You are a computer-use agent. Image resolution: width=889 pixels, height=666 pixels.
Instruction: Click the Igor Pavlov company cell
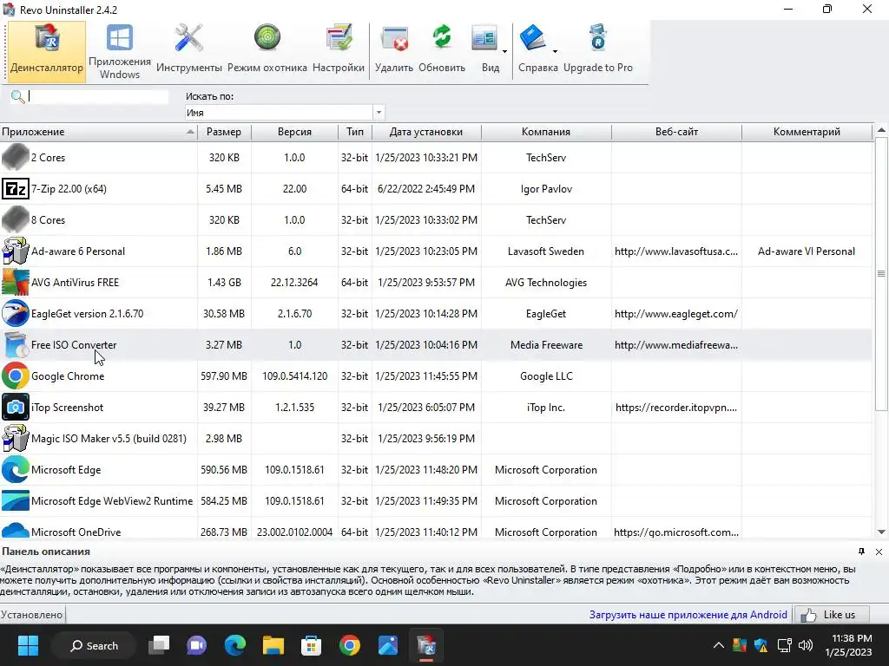[x=546, y=188]
